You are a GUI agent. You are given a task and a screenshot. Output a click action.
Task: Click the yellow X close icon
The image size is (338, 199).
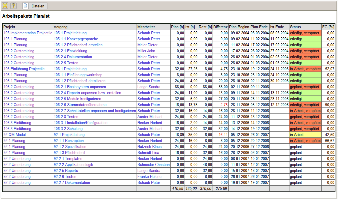5,6
